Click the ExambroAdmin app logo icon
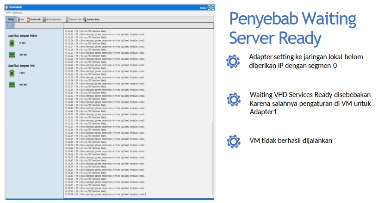This screenshot has height=203, width=378. [x=7, y=7]
